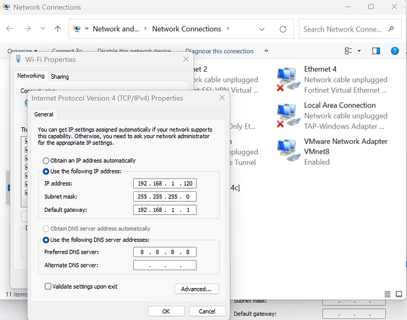Click the Back navigation arrow
Viewport: 407px width, 320px height.
(x=10, y=29)
